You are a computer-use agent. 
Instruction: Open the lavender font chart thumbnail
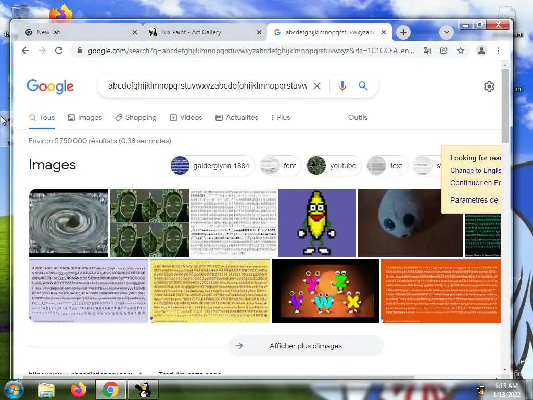88,291
